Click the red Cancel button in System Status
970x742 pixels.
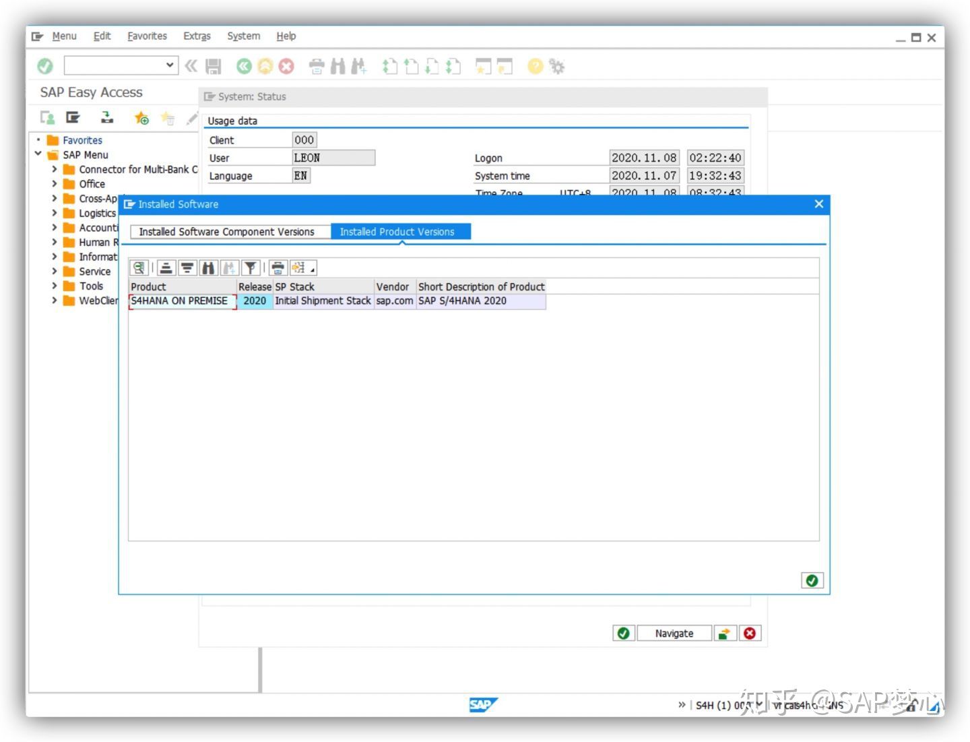pos(750,633)
